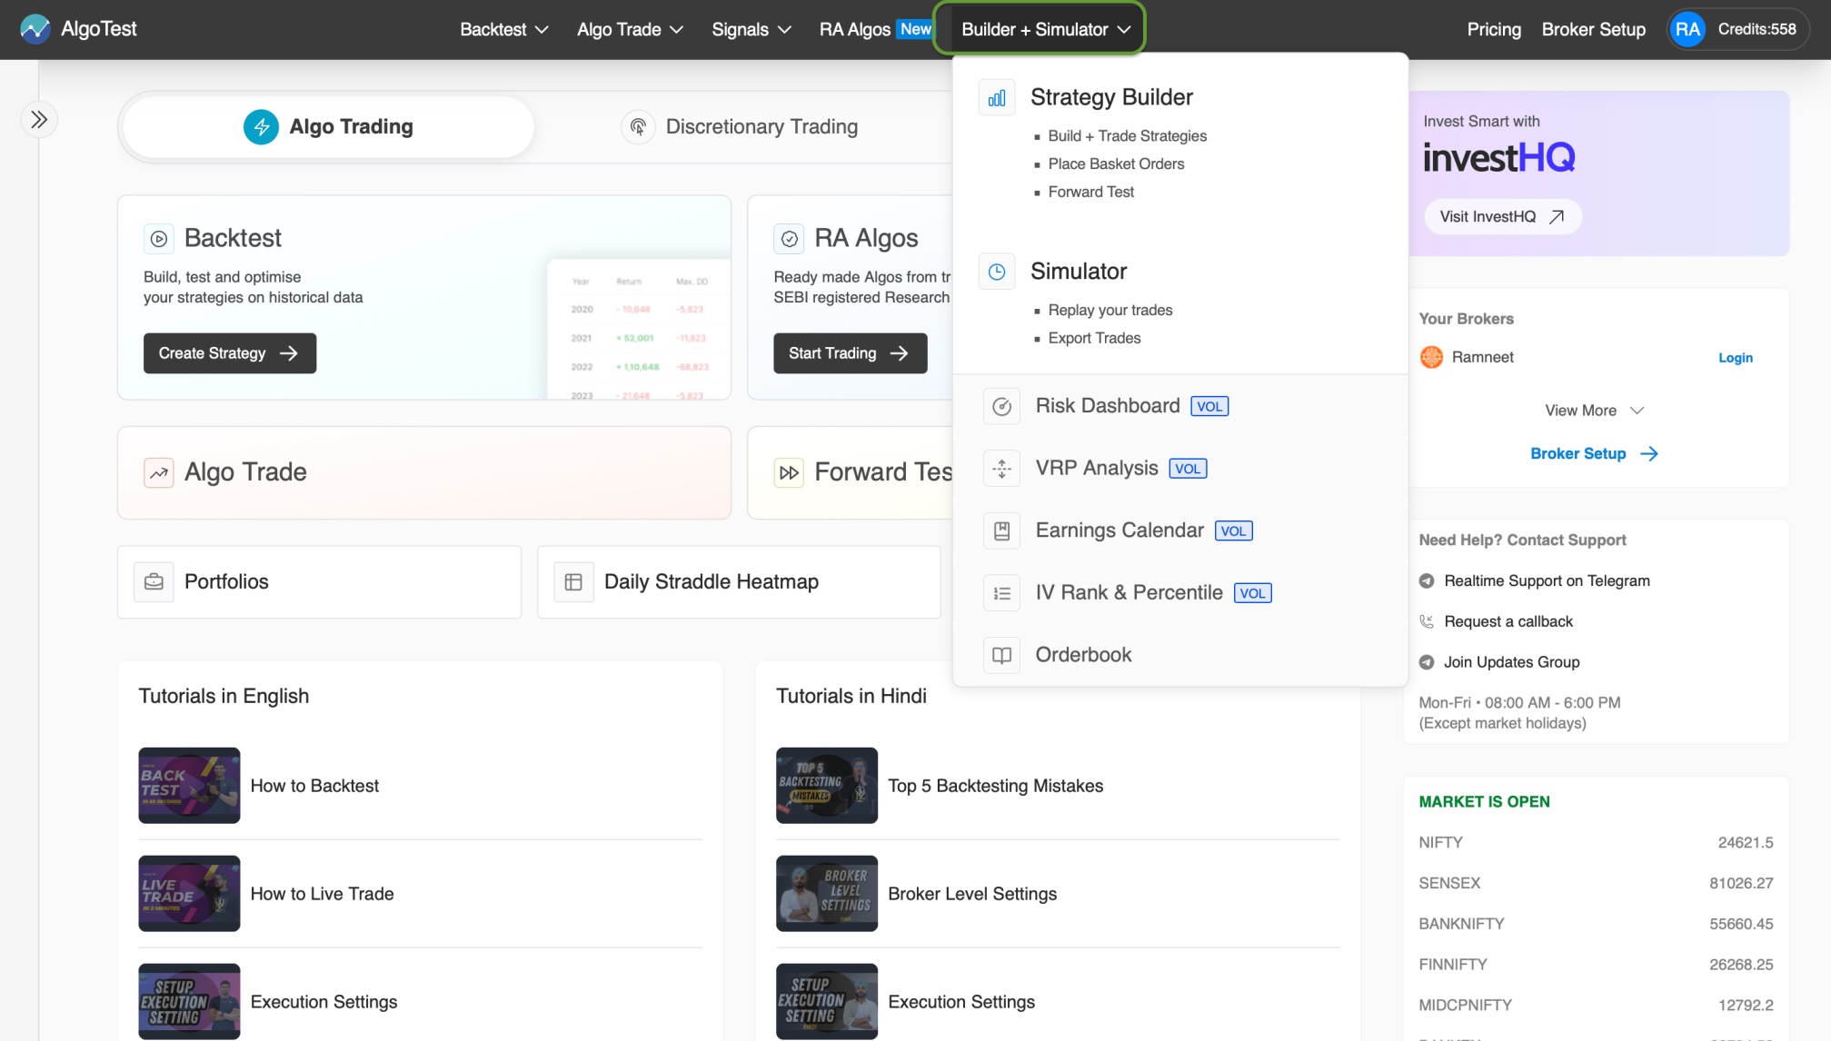Screen dimensions: 1831x1041
Task: Open Strategy Builder via its bar chart icon
Action: point(997,97)
